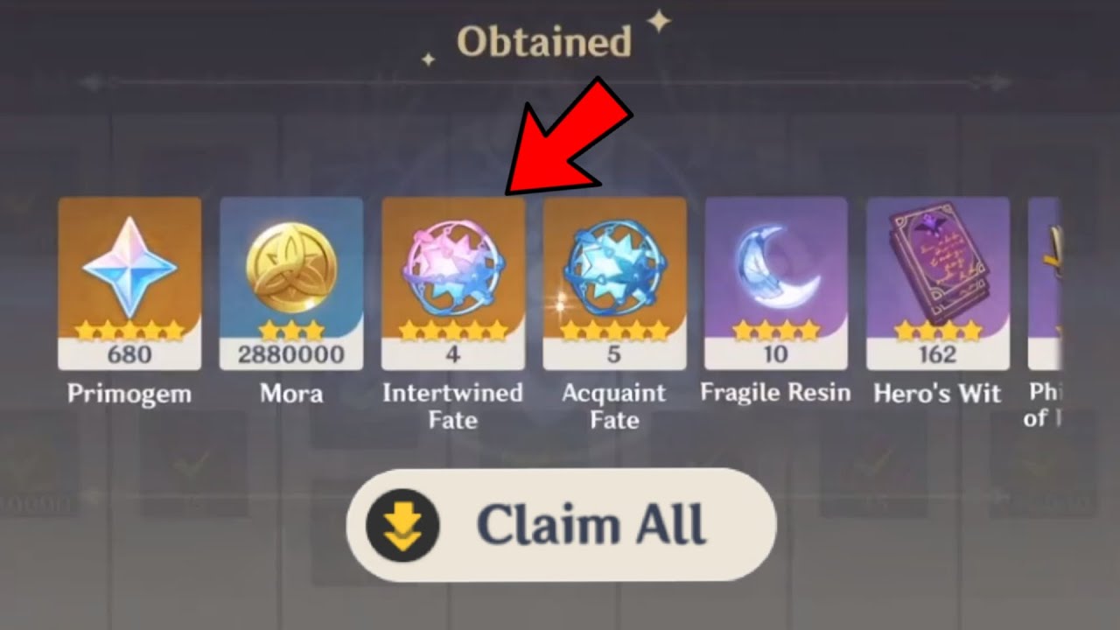Click the yellow download arrow icon

click(402, 525)
